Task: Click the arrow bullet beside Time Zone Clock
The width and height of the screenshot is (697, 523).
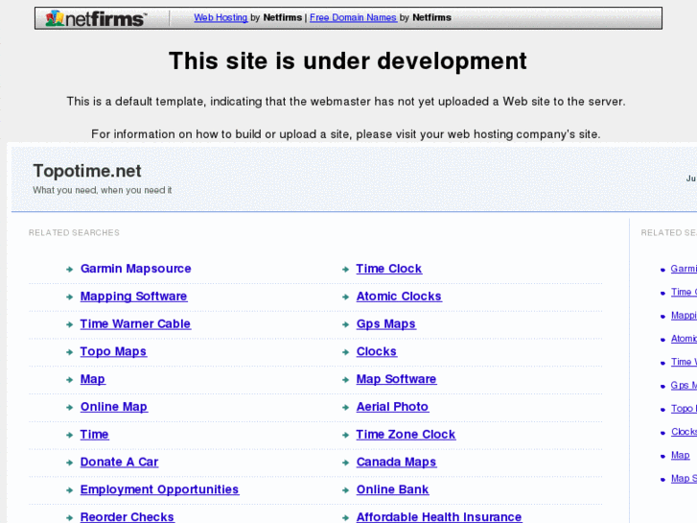Action: pyautogui.click(x=345, y=435)
